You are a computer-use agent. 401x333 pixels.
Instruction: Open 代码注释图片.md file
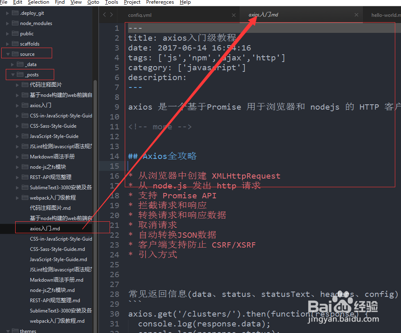[50, 208]
